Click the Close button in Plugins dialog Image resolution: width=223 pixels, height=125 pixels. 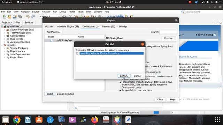[x=160, y=100]
